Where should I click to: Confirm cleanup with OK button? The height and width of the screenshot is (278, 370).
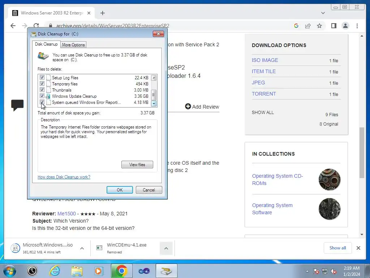(x=120, y=190)
